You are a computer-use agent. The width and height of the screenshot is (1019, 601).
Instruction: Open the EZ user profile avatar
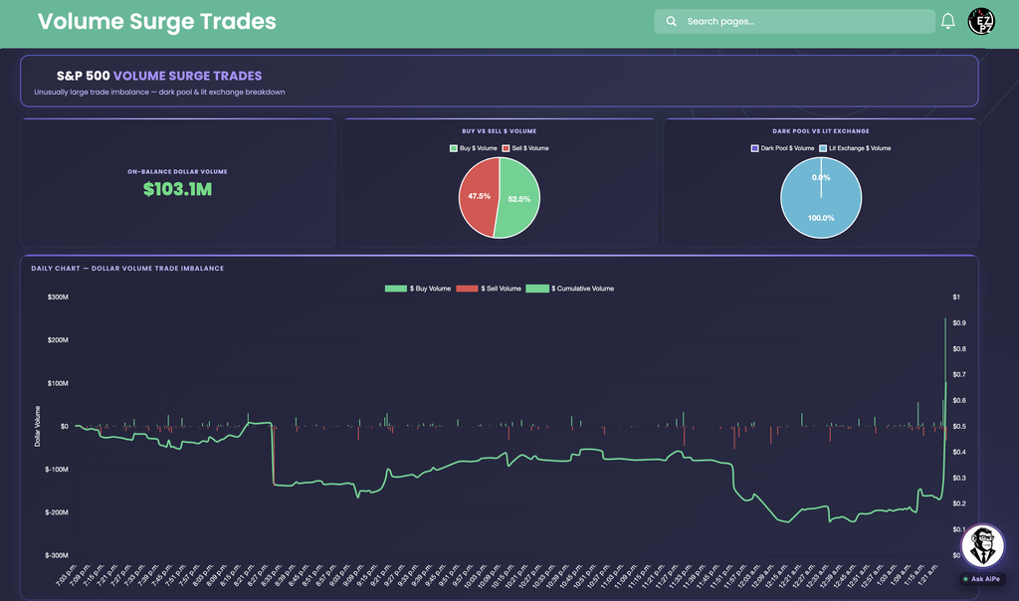(980, 22)
